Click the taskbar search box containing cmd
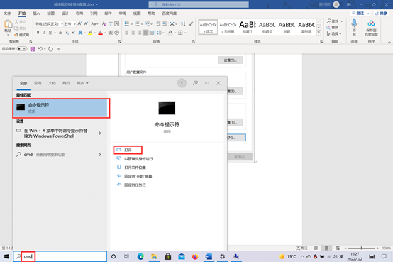This screenshot has width=393, height=262. point(60,256)
